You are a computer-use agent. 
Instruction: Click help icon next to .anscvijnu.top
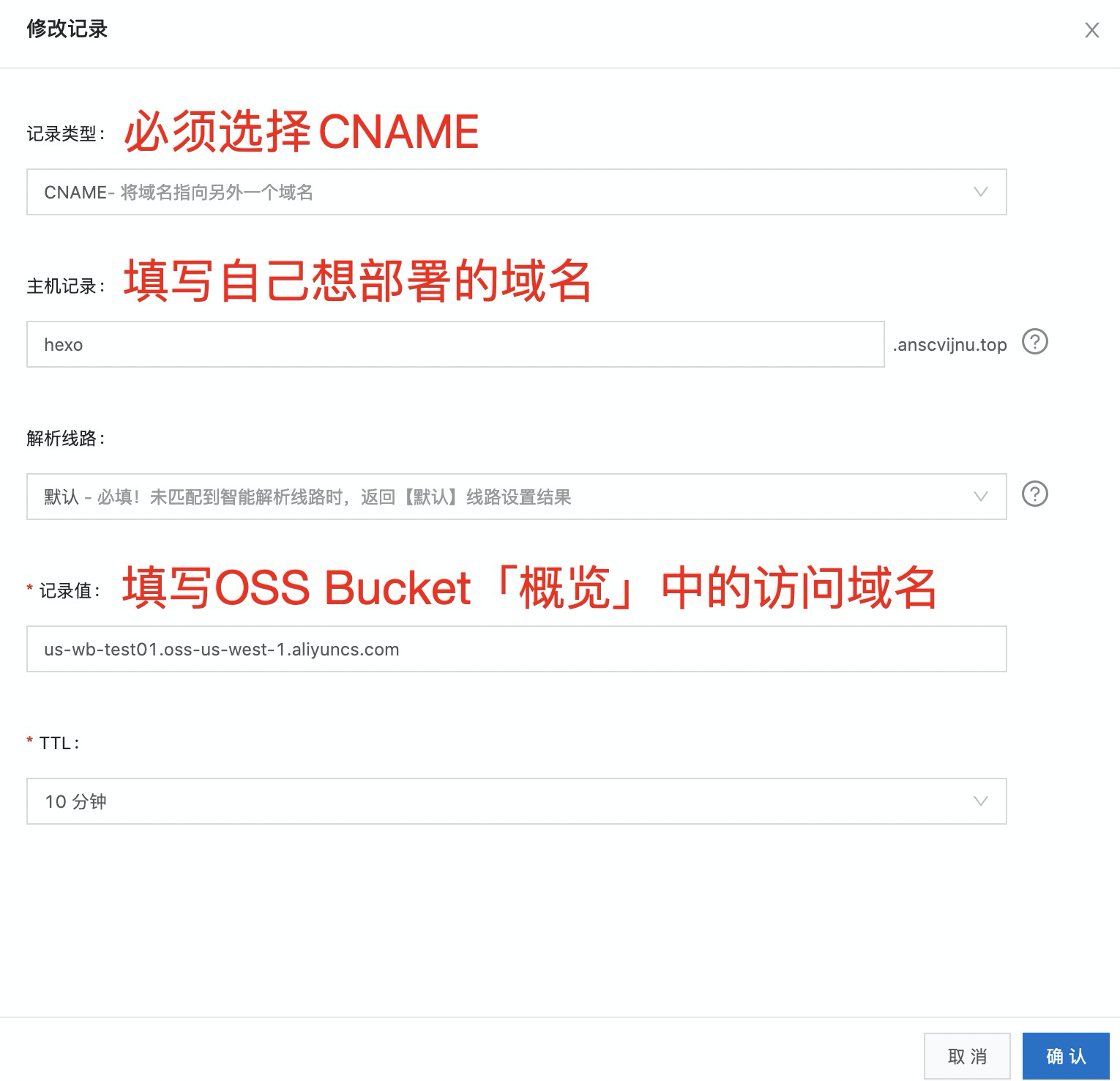click(x=1035, y=342)
